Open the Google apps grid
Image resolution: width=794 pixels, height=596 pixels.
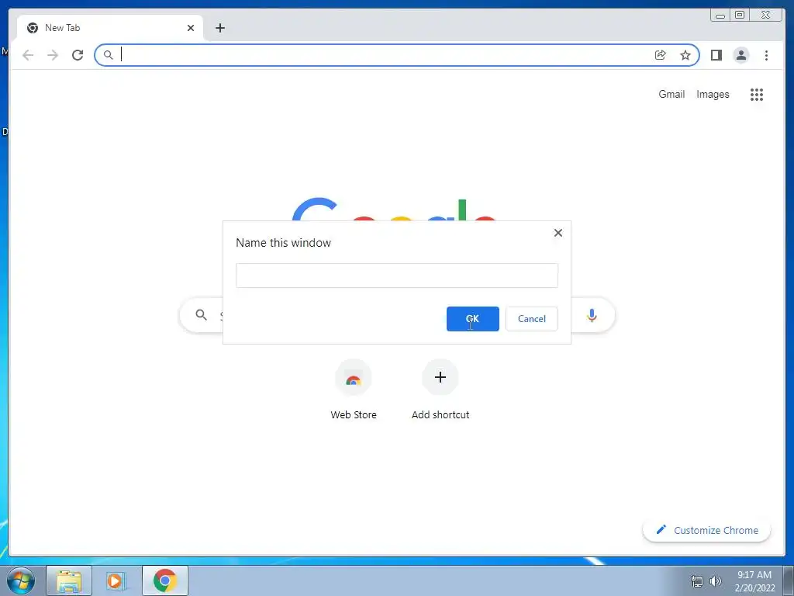[x=757, y=94]
